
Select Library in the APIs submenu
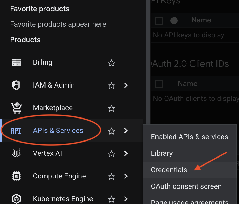point(162,153)
